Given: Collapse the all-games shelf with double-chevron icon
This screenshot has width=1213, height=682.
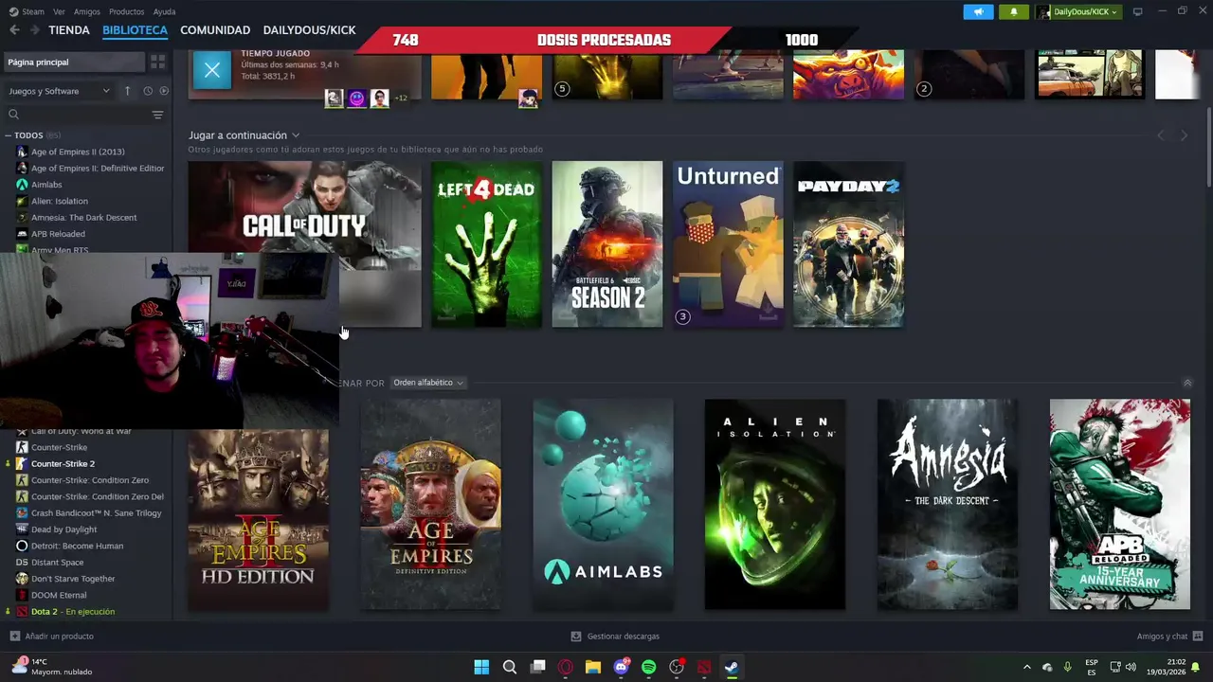Looking at the screenshot, I should (1187, 383).
